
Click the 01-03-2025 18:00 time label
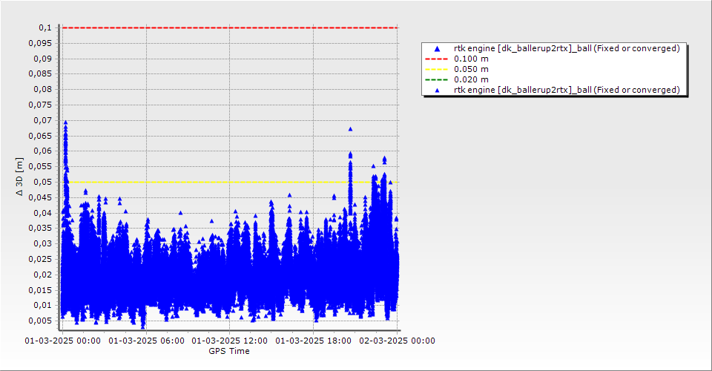point(313,341)
